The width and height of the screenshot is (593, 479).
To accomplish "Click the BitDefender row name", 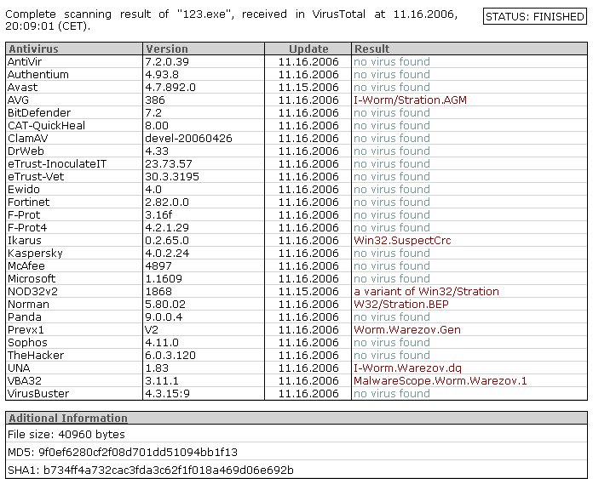I will 39,113.
